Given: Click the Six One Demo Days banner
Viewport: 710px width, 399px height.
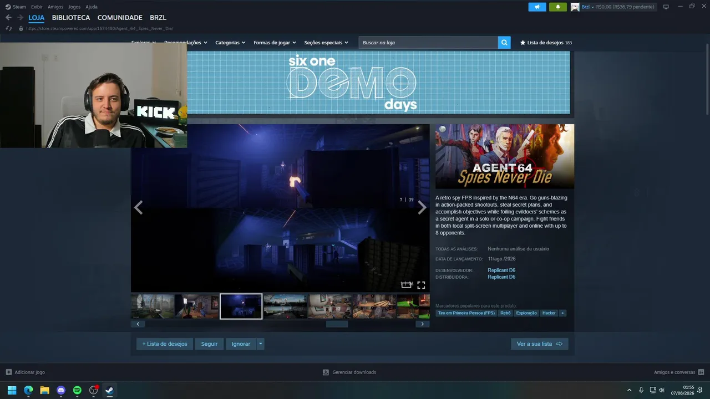Looking at the screenshot, I should click(378, 83).
